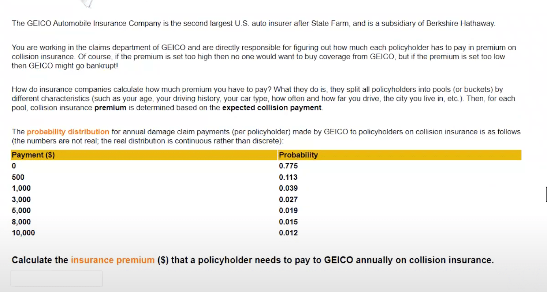Select the 0.775 probability cell
This screenshot has height=292, width=547.
click(x=289, y=166)
